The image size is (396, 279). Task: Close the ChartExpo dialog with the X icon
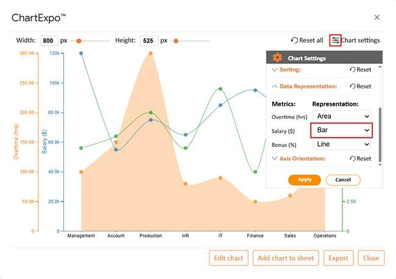(377, 18)
